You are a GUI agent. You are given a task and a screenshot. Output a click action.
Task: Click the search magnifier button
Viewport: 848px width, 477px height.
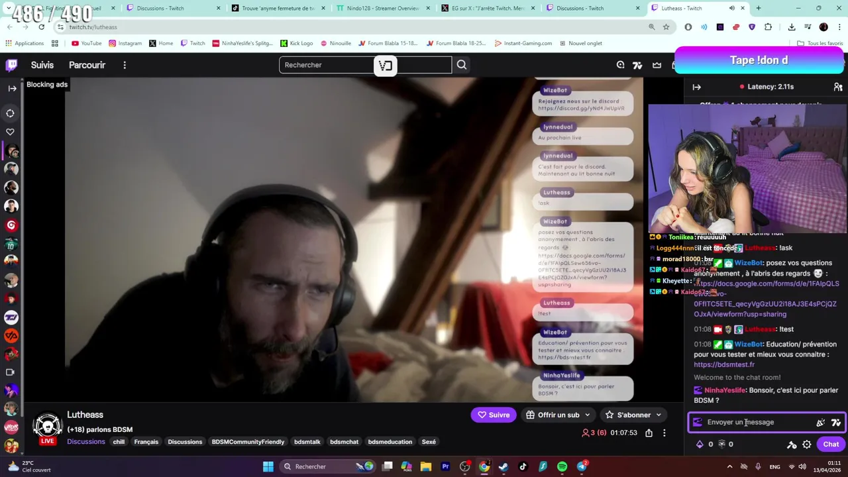(x=462, y=65)
